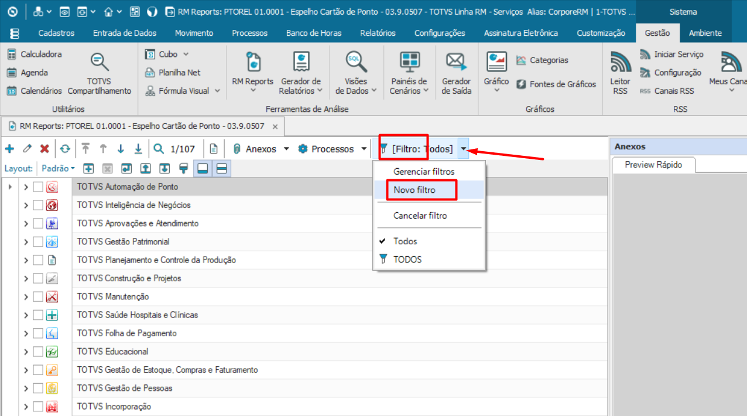Add a new record with plus icon

[9, 149]
